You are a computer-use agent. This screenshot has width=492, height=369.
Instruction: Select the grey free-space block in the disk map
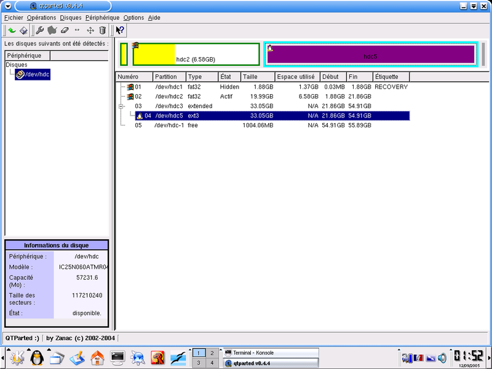(x=483, y=54)
